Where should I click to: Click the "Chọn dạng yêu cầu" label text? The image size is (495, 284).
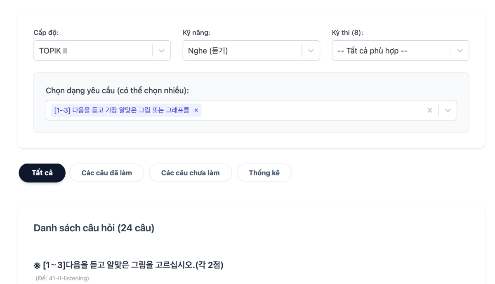point(120,91)
